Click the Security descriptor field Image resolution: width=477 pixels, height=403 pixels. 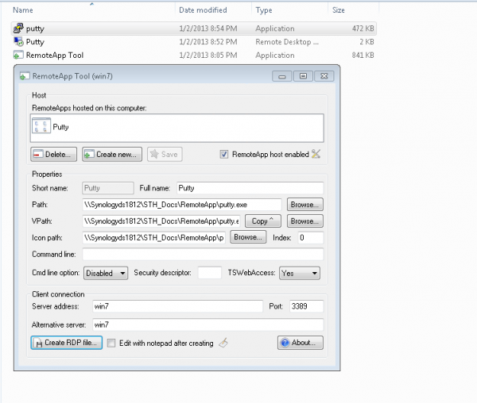[209, 273]
